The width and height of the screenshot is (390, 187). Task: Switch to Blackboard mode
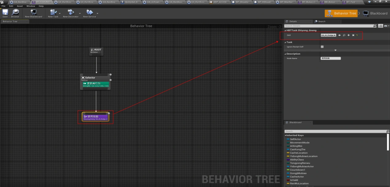tap(375, 13)
